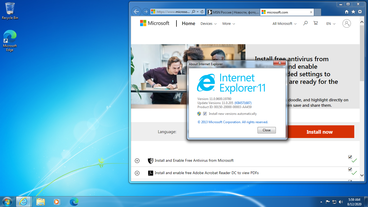Expand the Adobe Acrobat Reader row plus icon
Screen dimensions: 368x207
pos(137,173)
